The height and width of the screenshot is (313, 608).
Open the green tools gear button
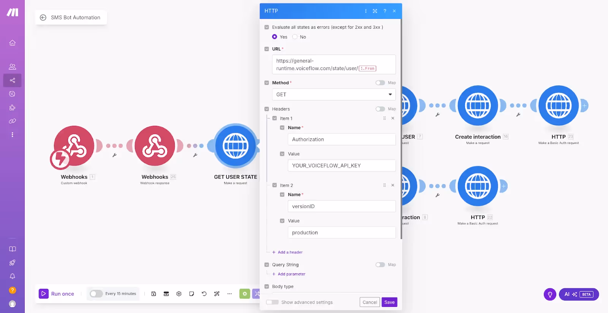[245, 294]
